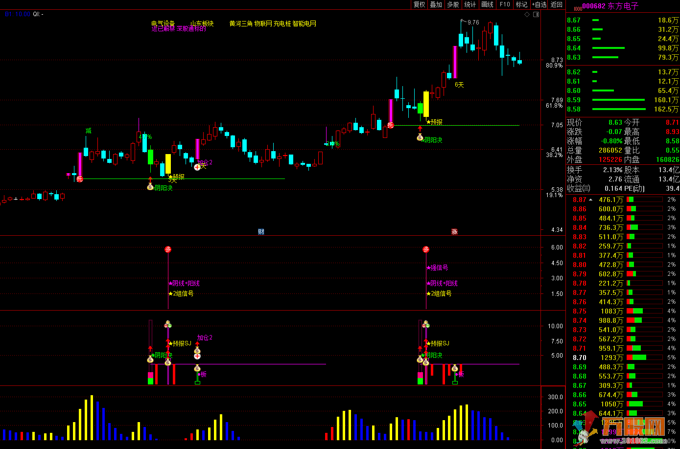Click the up triangle next to 8.87
Image resolution: width=680 pixels, height=449 pixels.
(x=590, y=200)
